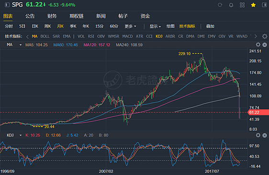Toggle the EMA indicator
Image resolution: width=269 pixels, height=175 pixels.
pos(67,36)
